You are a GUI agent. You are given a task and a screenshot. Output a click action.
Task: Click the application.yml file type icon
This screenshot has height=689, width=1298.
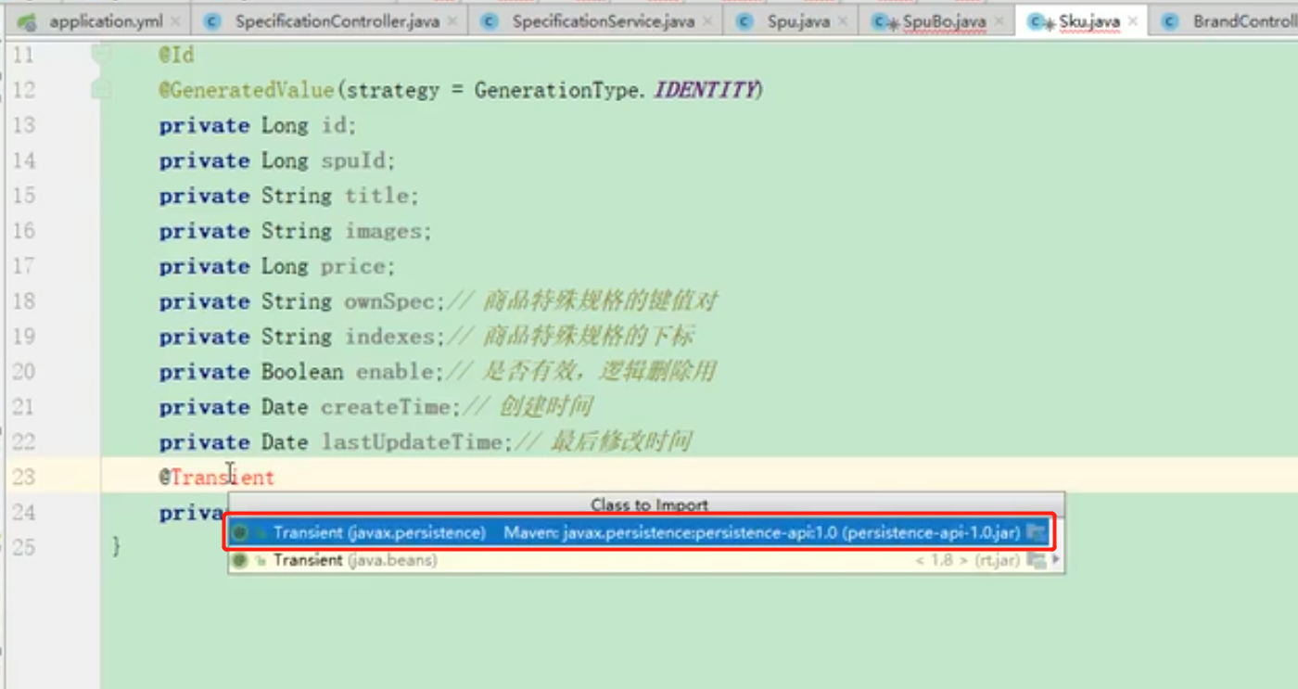click(x=27, y=20)
